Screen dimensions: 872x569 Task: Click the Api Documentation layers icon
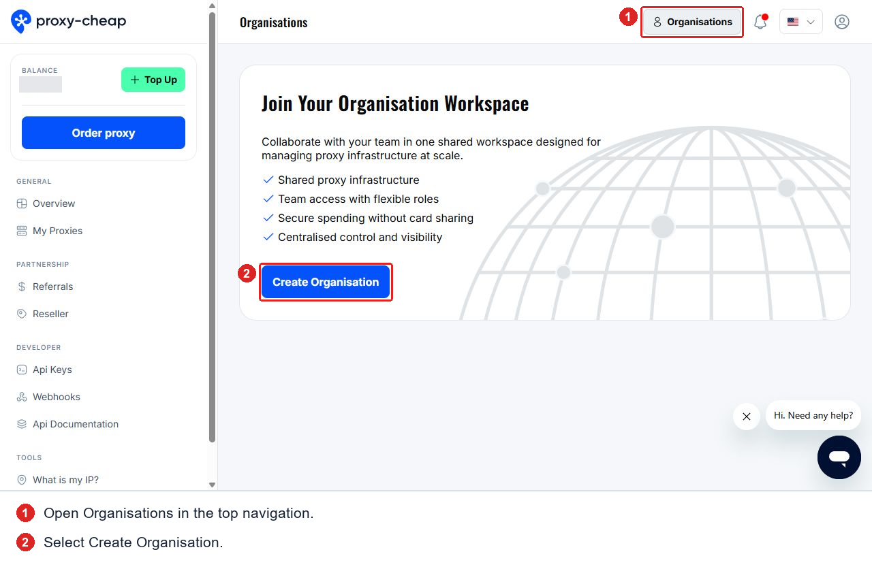[x=22, y=424]
